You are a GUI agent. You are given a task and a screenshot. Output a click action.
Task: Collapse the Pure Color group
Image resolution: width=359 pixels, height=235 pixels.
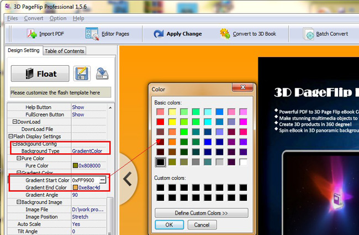click(x=19, y=158)
